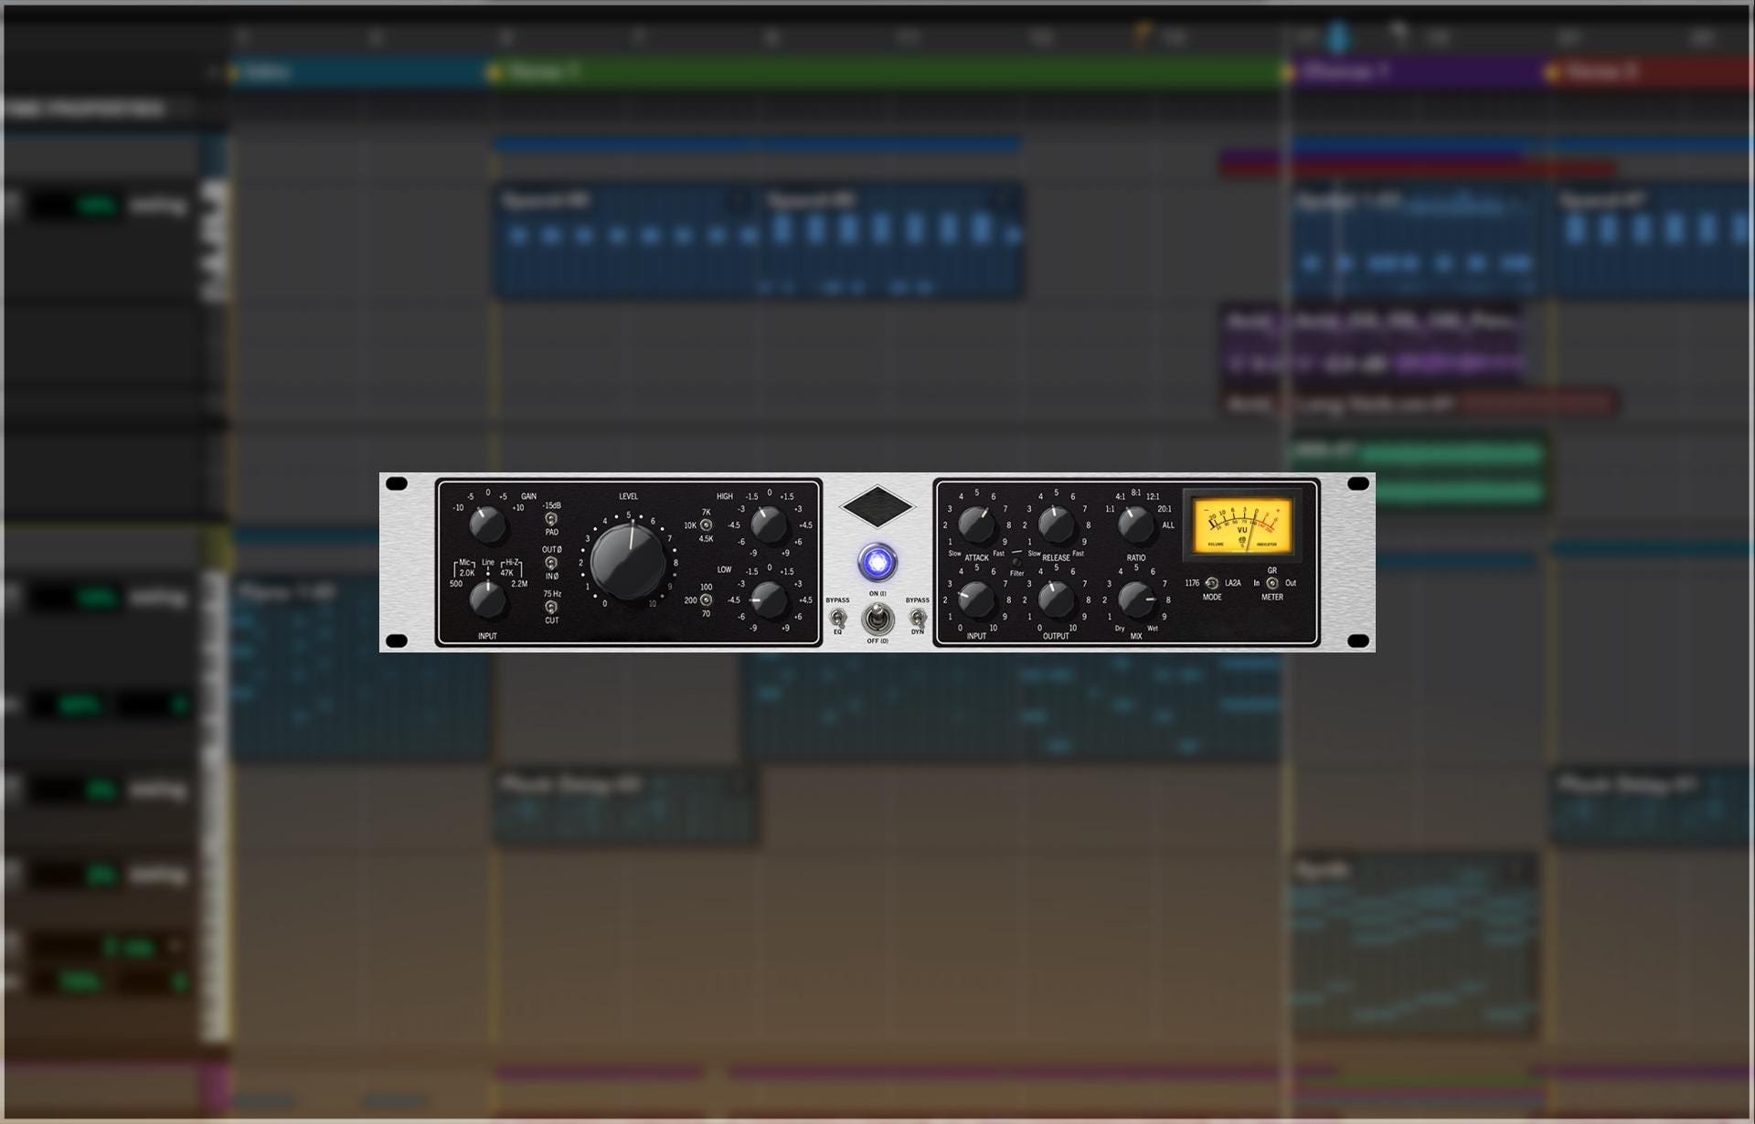1755x1124 pixels.
Task: Click the HIGH EQ gain knob
Action: pos(769,525)
